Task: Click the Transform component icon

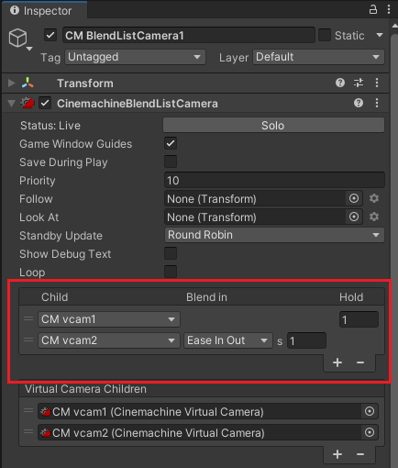Action: [28, 83]
